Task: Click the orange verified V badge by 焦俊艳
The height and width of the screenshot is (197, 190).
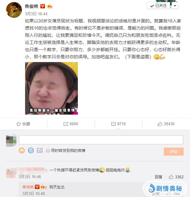Action: 43,6
